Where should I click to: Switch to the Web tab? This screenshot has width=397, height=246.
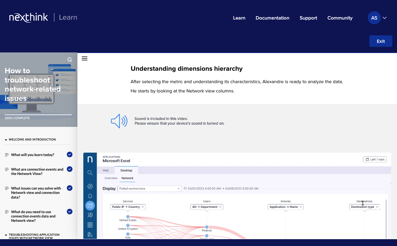tap(106, 170)
